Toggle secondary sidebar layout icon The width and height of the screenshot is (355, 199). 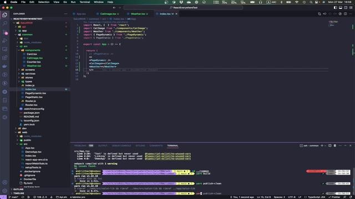tap(346, 8)
